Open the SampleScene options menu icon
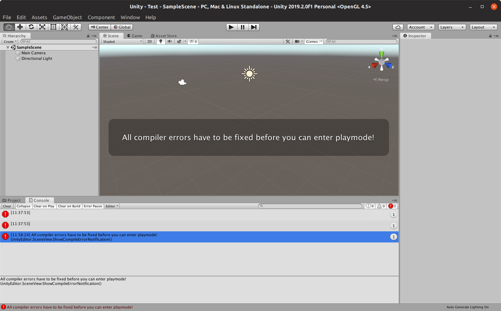The height and width of the screenshot is (311, 501). point(95,47)
